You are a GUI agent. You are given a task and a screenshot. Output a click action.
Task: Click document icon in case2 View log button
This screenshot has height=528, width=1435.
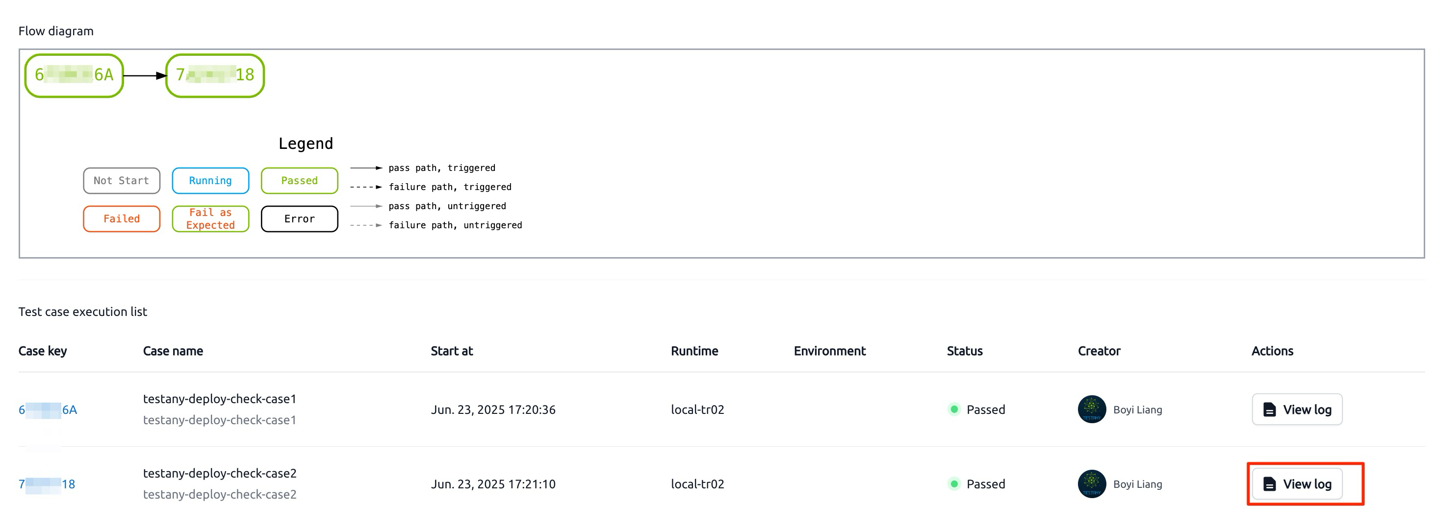[1270, 484]
